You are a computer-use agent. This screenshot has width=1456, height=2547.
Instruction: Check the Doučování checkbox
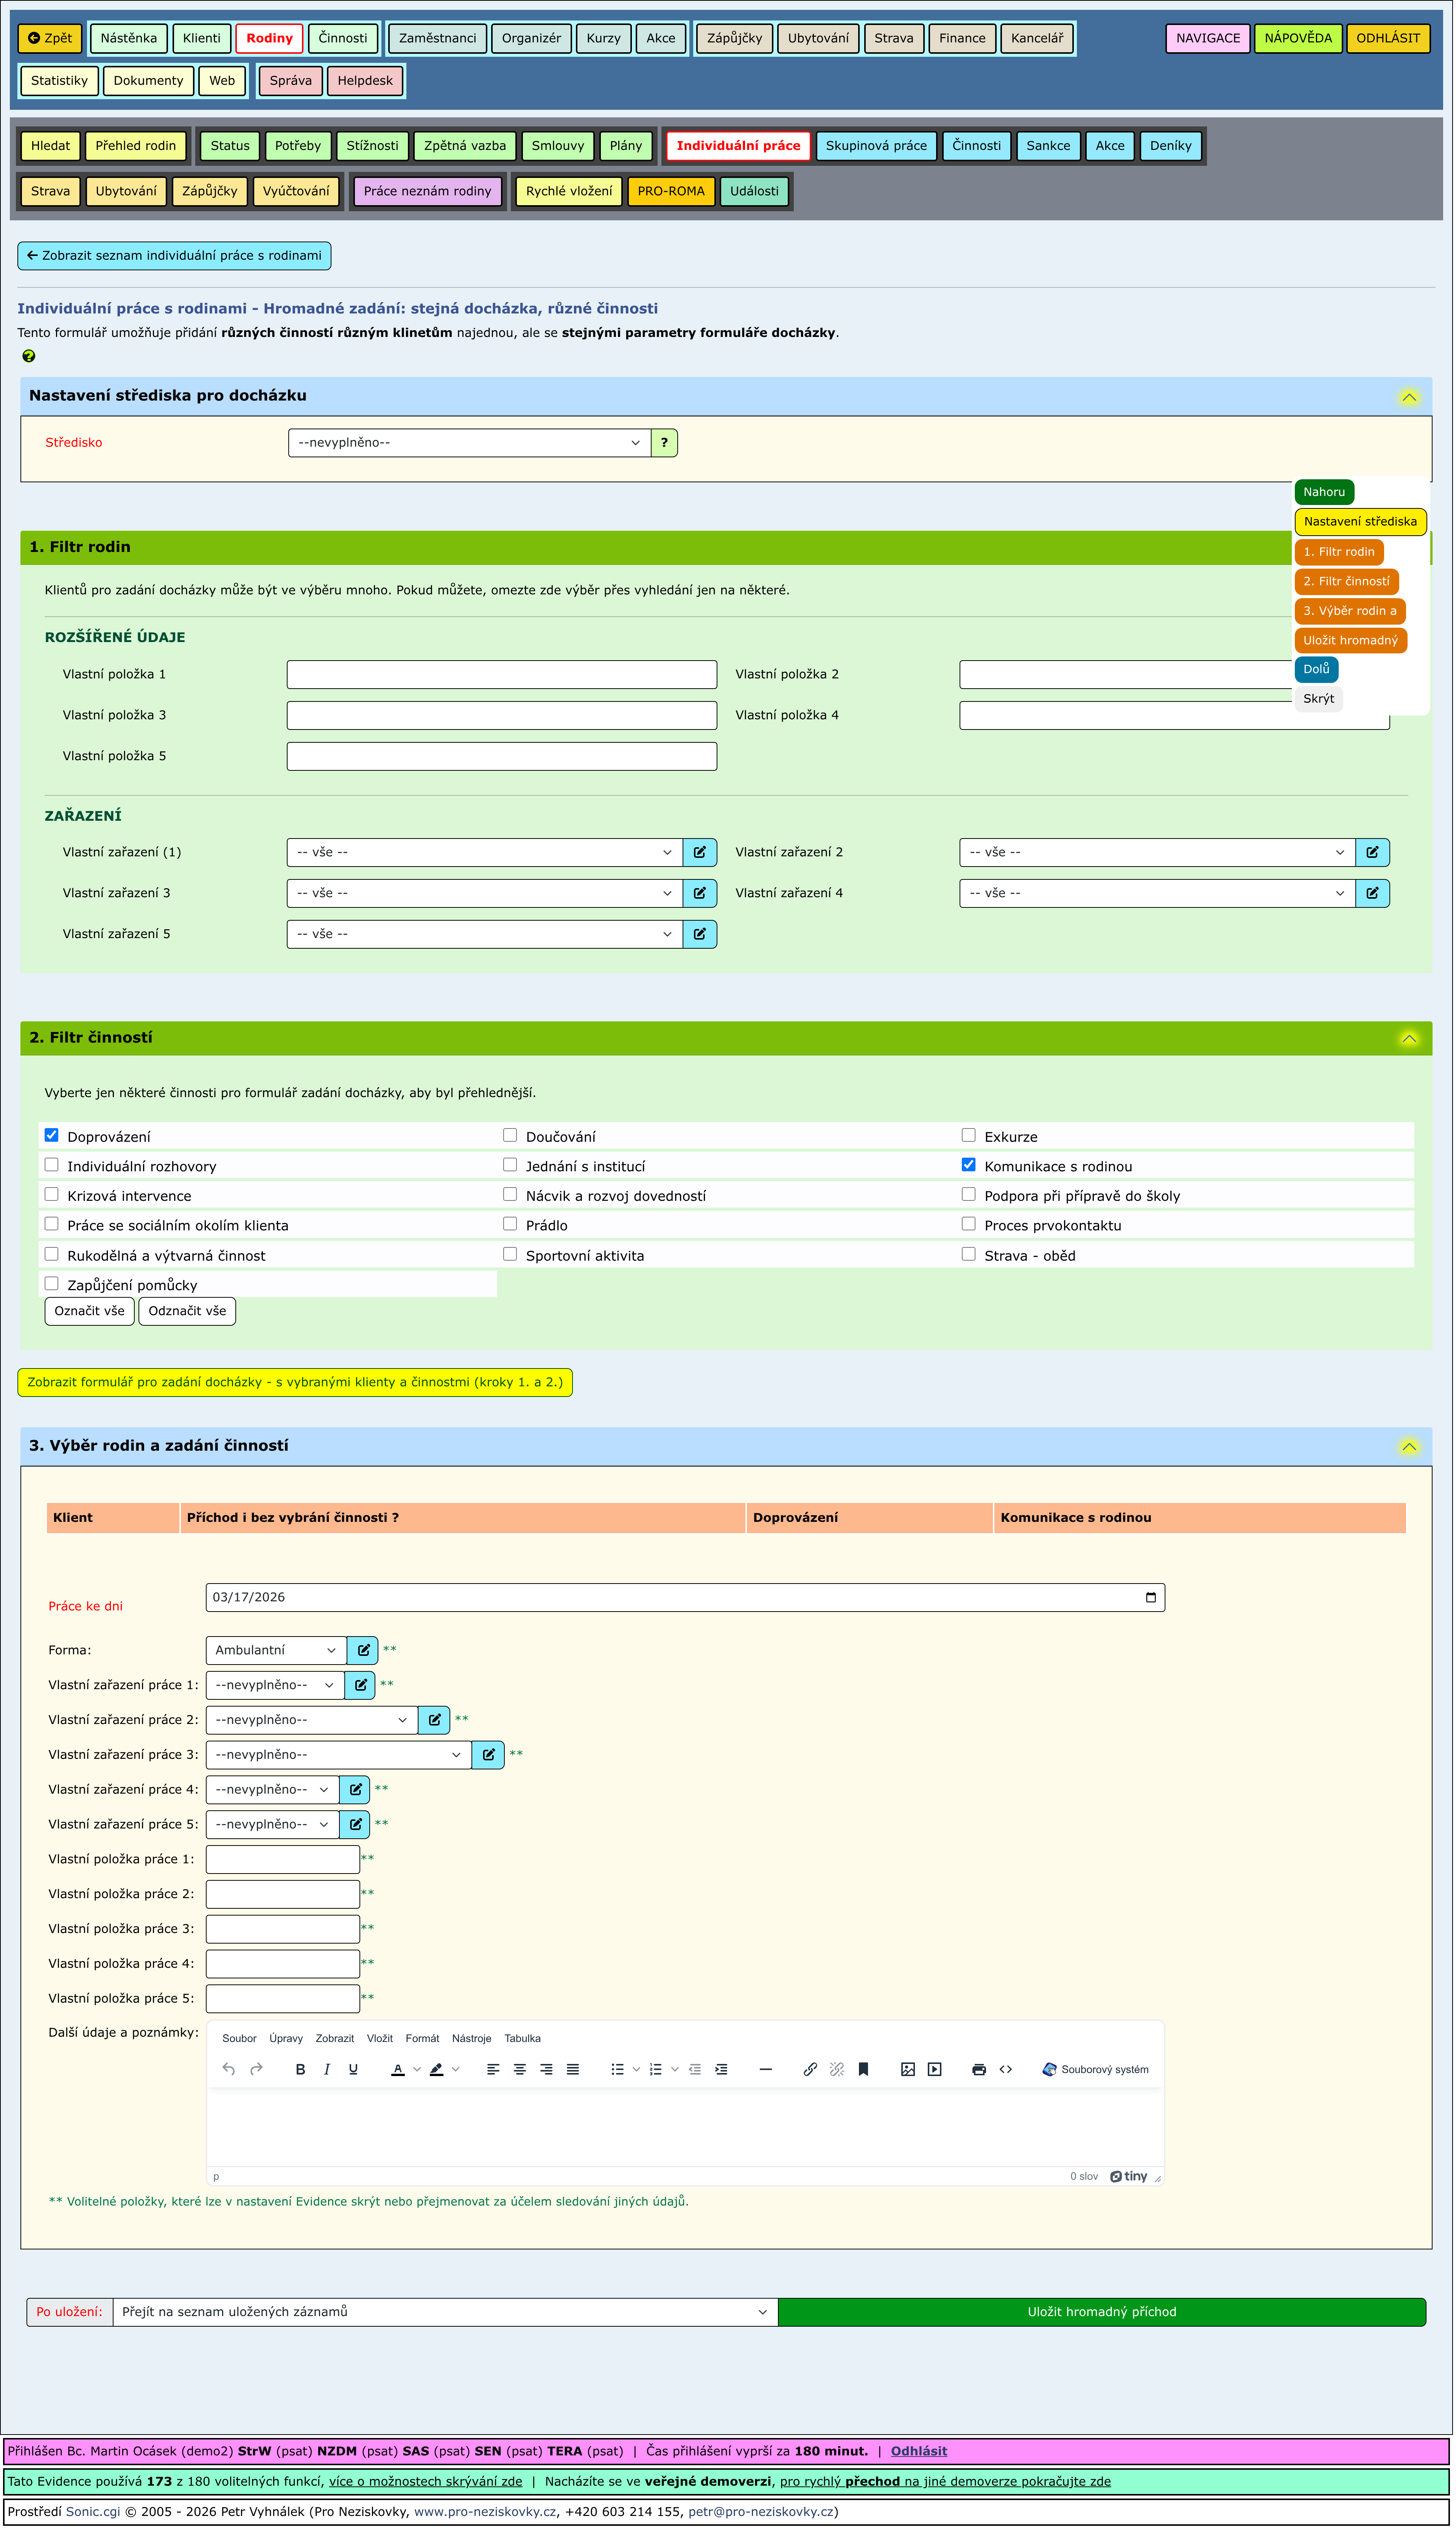(x=510, y=1135)
